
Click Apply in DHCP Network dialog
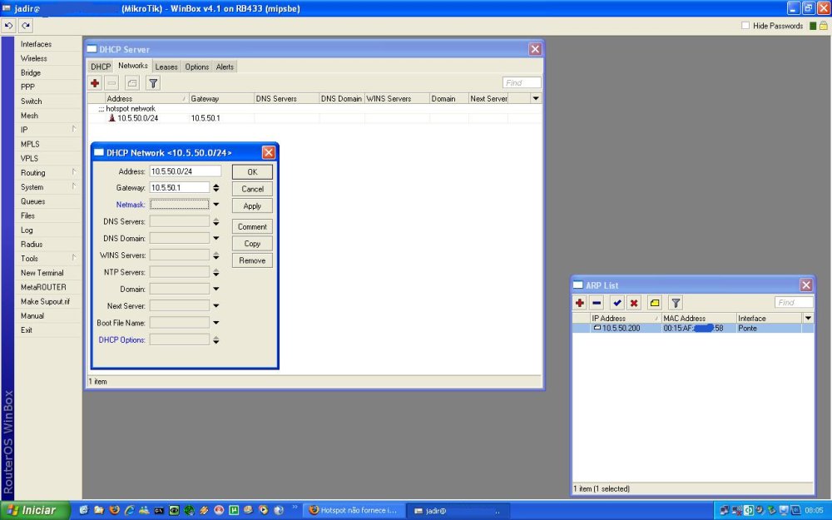tap(253, 206)
